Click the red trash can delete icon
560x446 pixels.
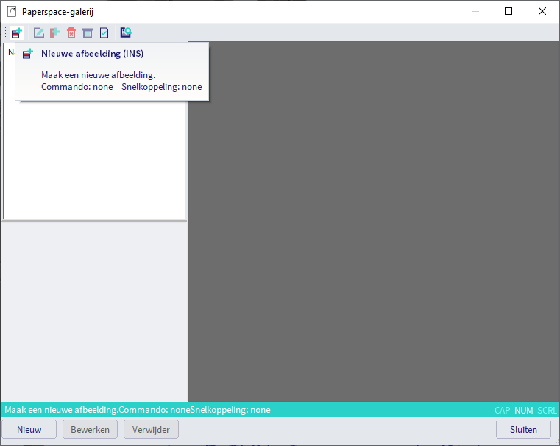(x=71, y=33)
